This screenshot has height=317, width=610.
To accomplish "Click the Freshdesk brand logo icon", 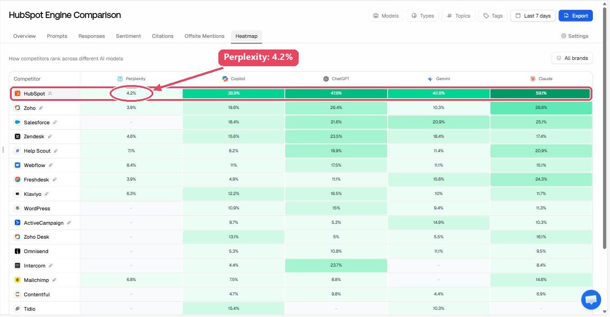I will 18,180.
